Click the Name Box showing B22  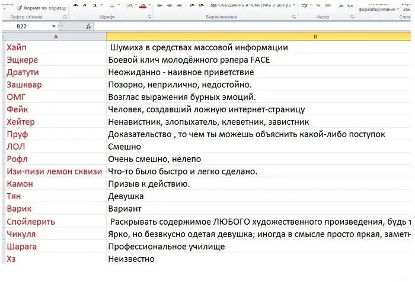(27, 27)
